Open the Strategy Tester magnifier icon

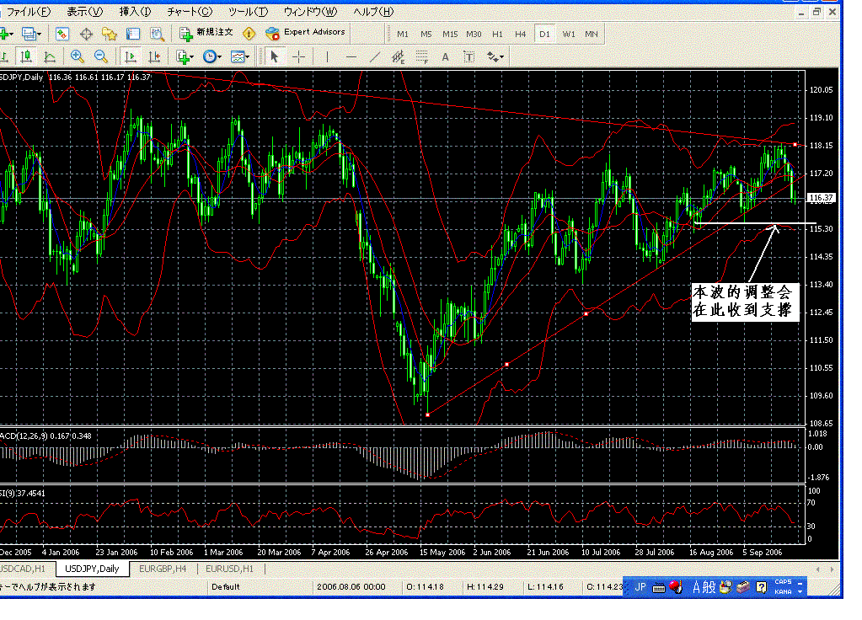[x=158, y=34]
